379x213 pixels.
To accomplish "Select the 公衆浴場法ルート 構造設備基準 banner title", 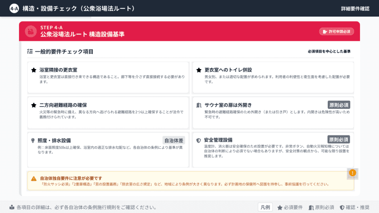I will [x=82, y=34].
